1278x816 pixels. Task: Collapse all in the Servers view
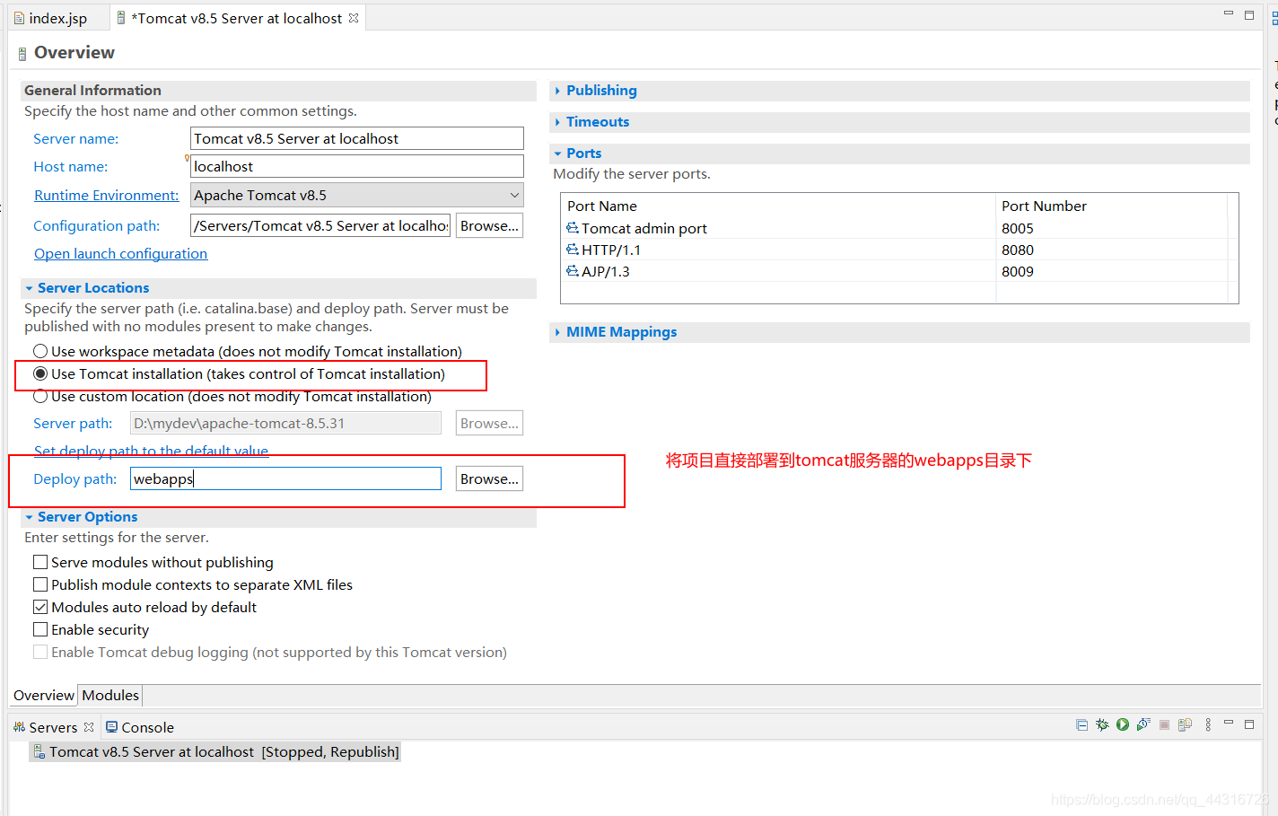(x=1081, y=724)
